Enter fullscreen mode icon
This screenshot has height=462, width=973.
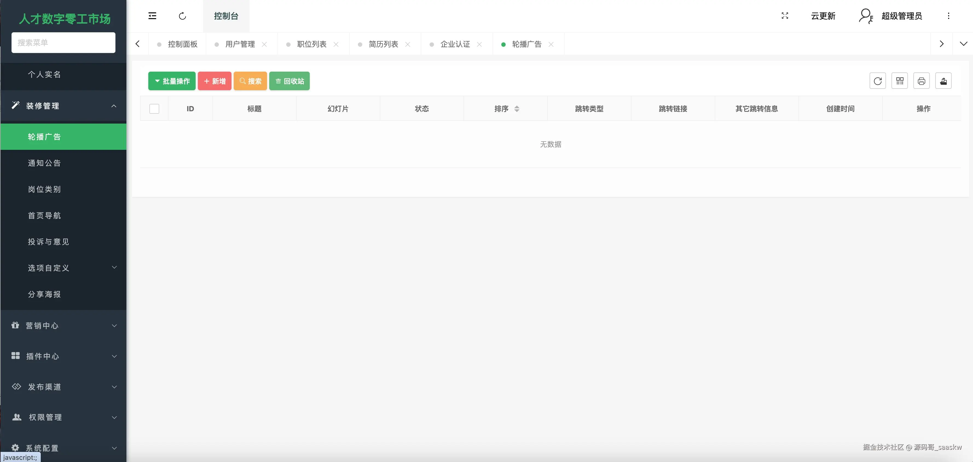coord(785,16)
